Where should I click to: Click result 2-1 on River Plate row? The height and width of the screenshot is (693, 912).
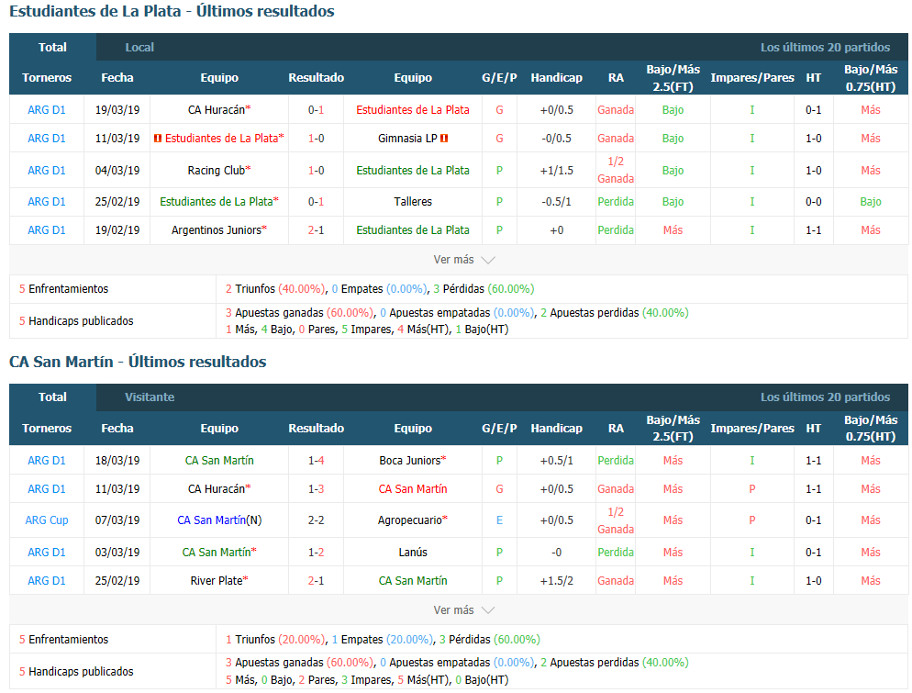pos(316,581)
